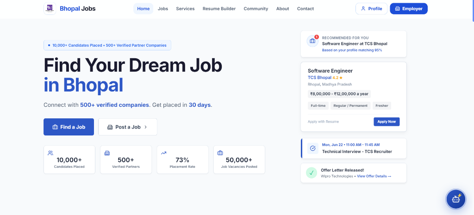This screenshot has height=215, width=474.
Task: Click the Employer button
Action: click(x=409, y=9)
